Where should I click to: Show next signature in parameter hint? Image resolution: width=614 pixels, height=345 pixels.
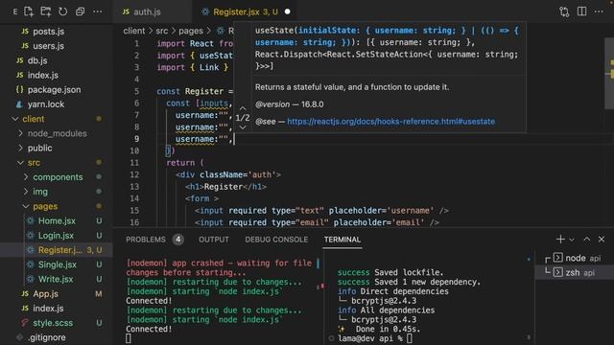pyautogui.click(x=243, y=127)
